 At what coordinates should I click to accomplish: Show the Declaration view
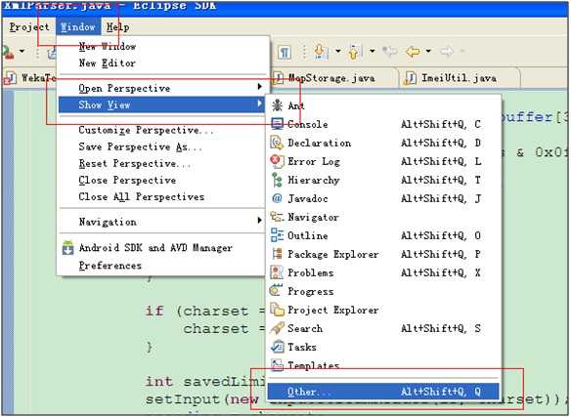[384, 143]
